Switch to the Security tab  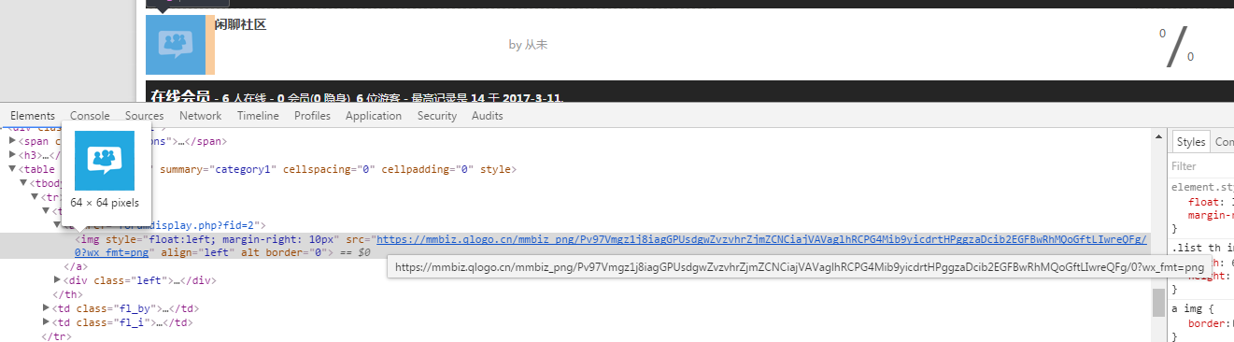tap(437, 116)
